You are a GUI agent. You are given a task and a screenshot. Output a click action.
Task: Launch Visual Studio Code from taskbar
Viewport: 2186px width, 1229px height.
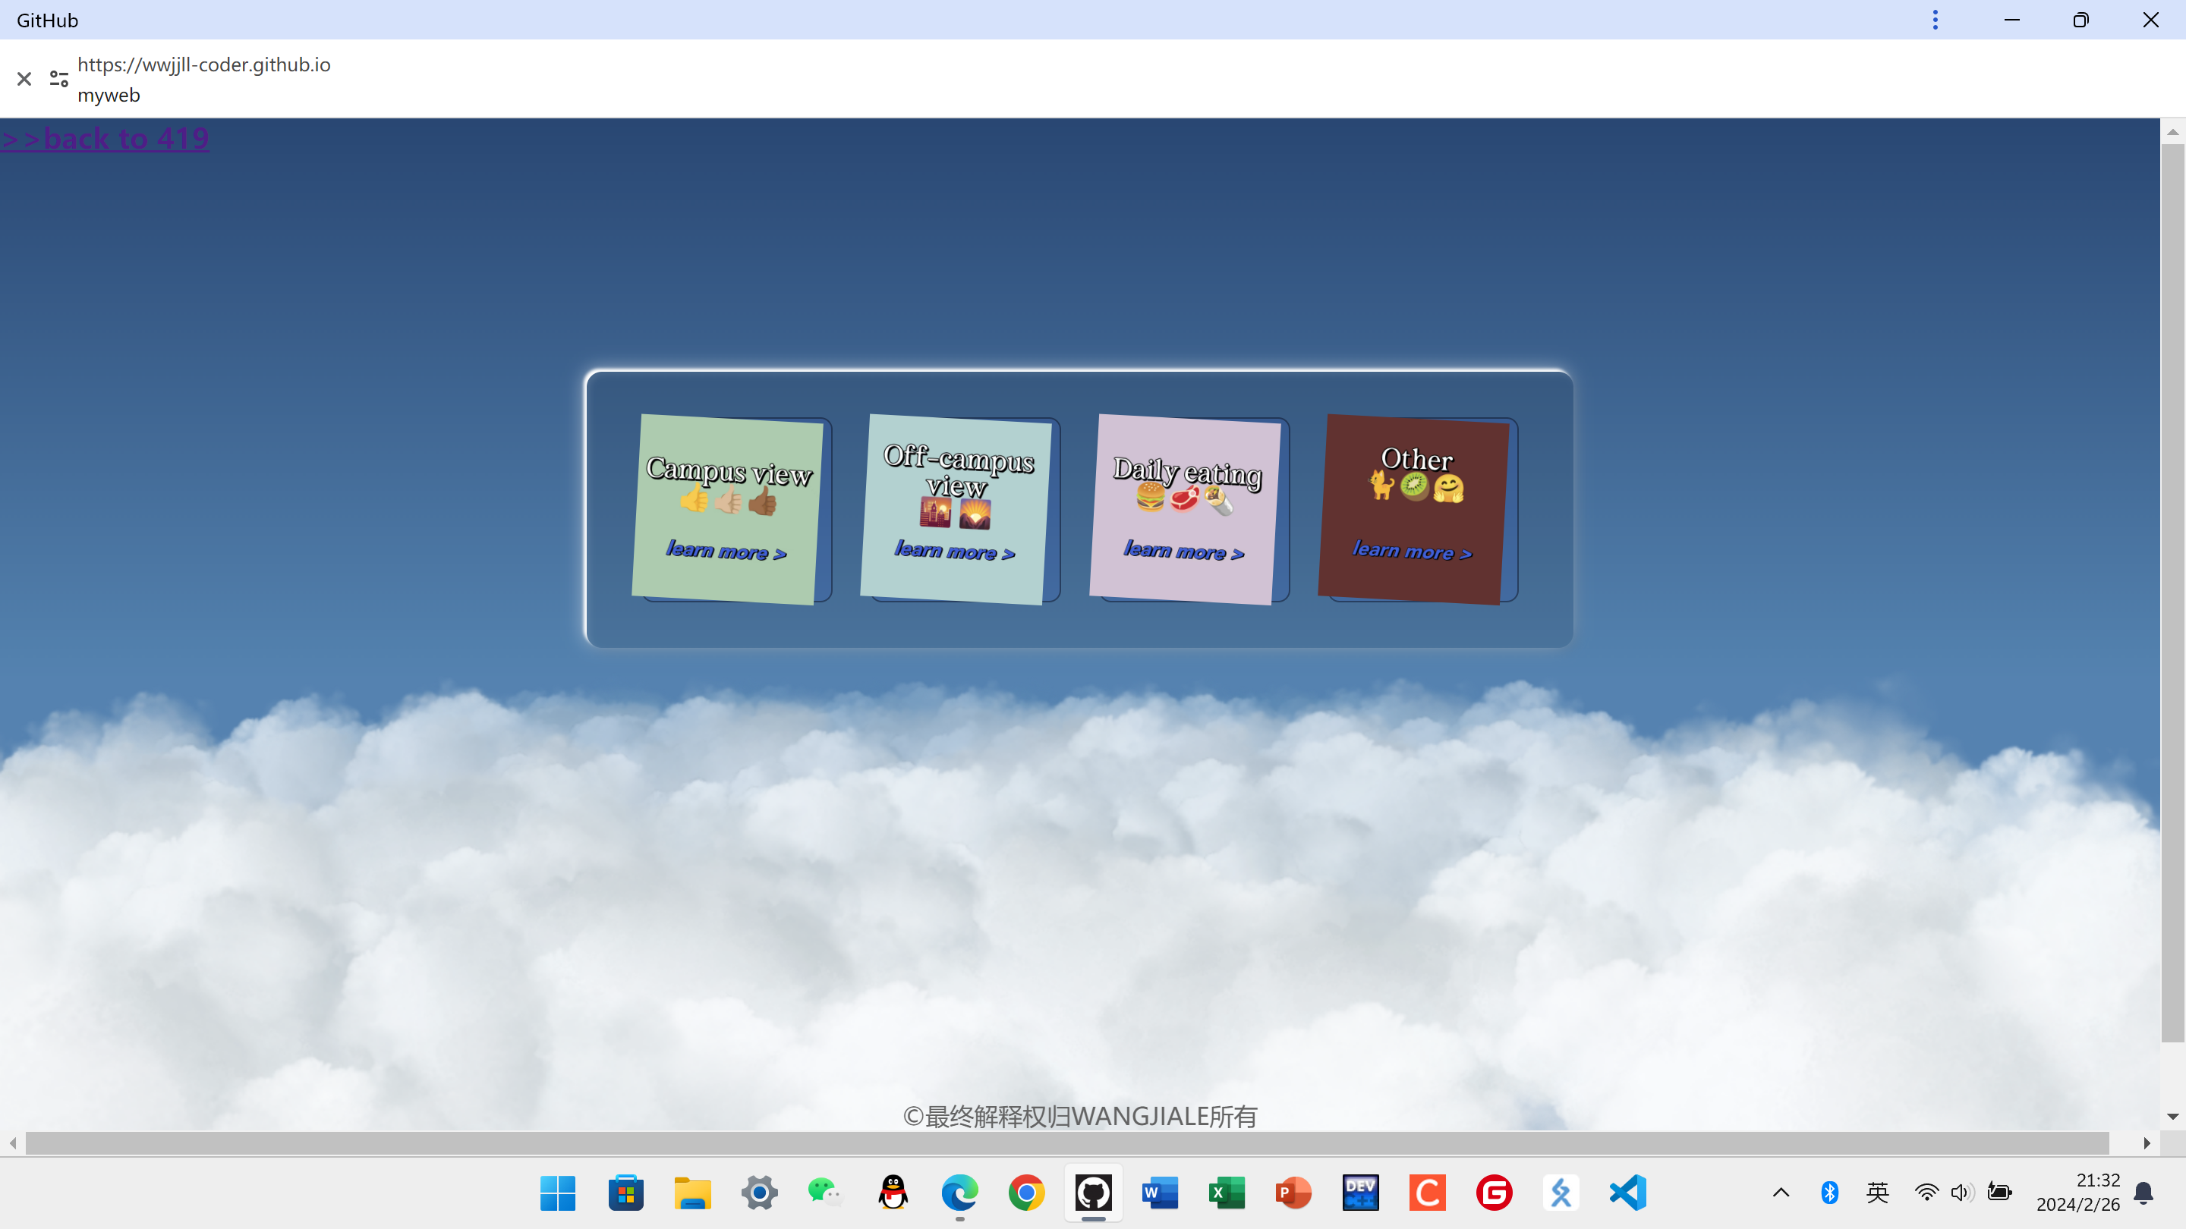1627,1193
